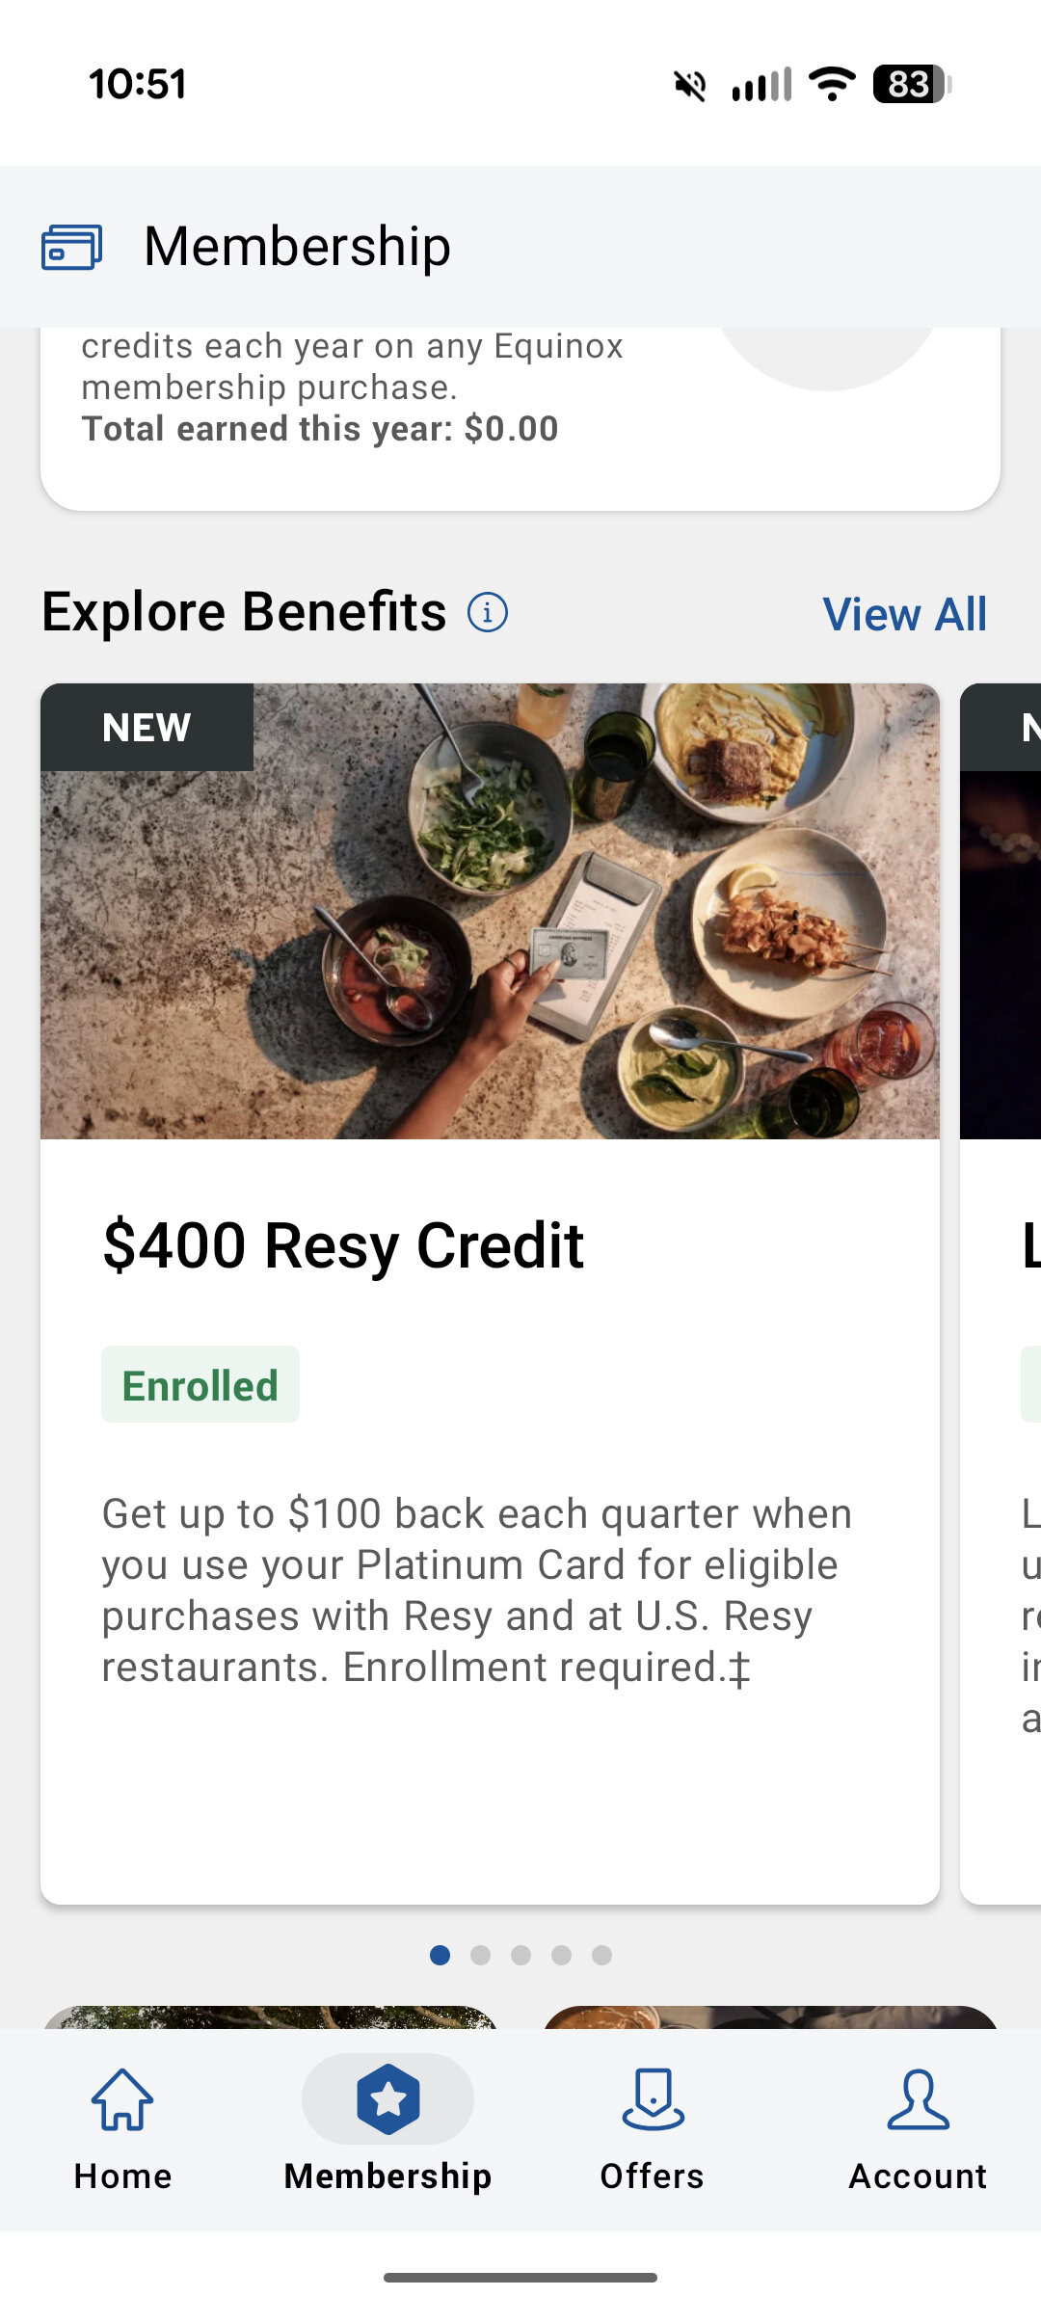Open the Explore Benefits info icon

pos(487,611)
